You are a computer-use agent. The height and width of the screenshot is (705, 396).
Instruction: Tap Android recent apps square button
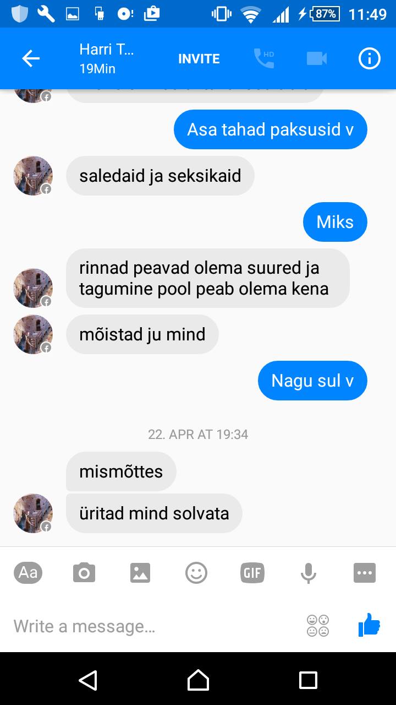(308, 680)
